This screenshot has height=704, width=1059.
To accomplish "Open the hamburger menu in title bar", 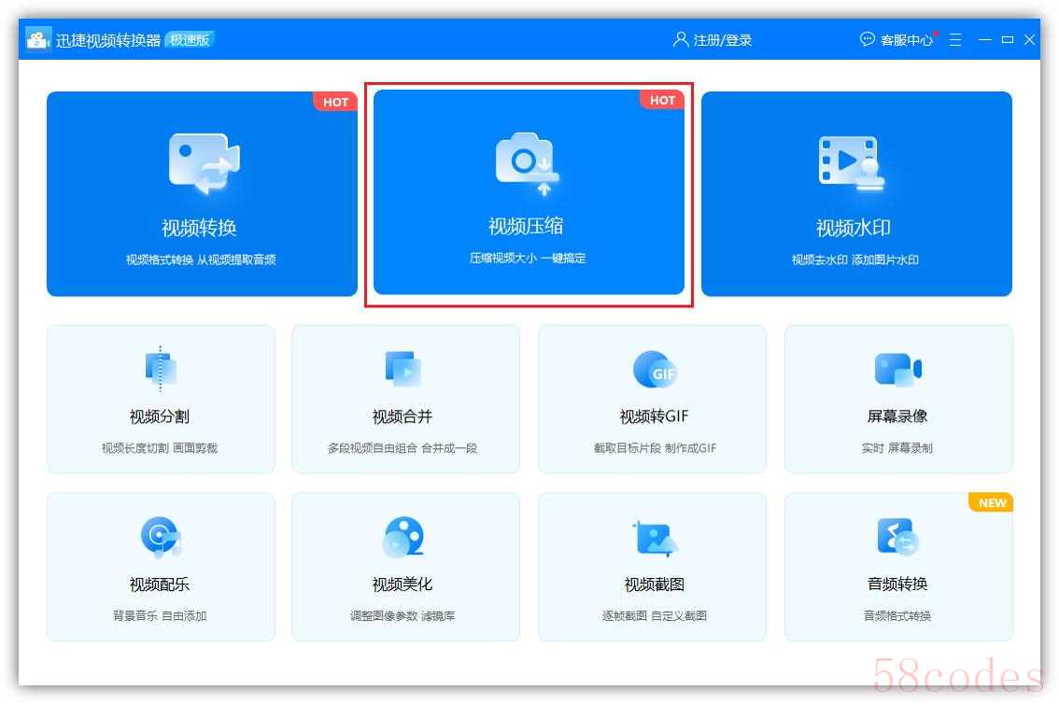I will tap(955, 40).
